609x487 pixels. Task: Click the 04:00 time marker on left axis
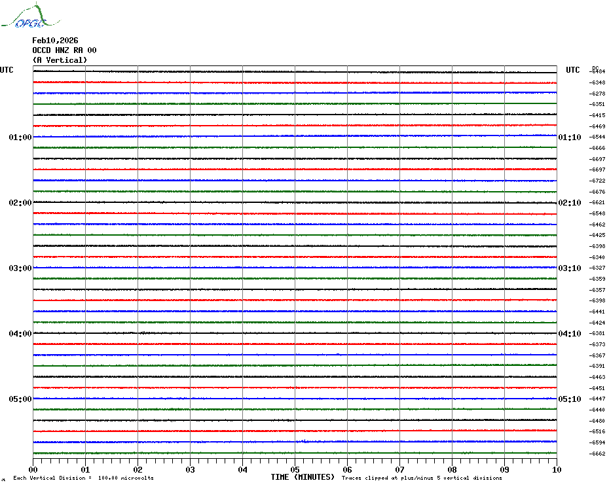click(20, 334)
